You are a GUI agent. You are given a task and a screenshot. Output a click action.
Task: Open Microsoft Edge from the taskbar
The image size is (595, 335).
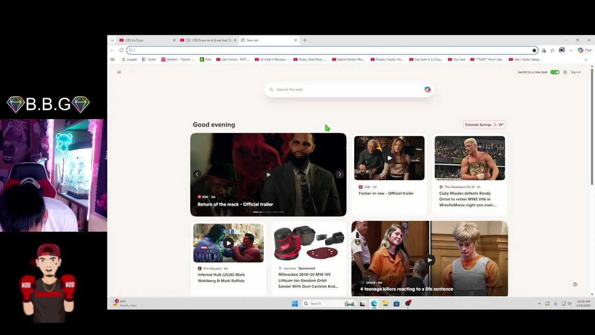(x=374, y=303)
